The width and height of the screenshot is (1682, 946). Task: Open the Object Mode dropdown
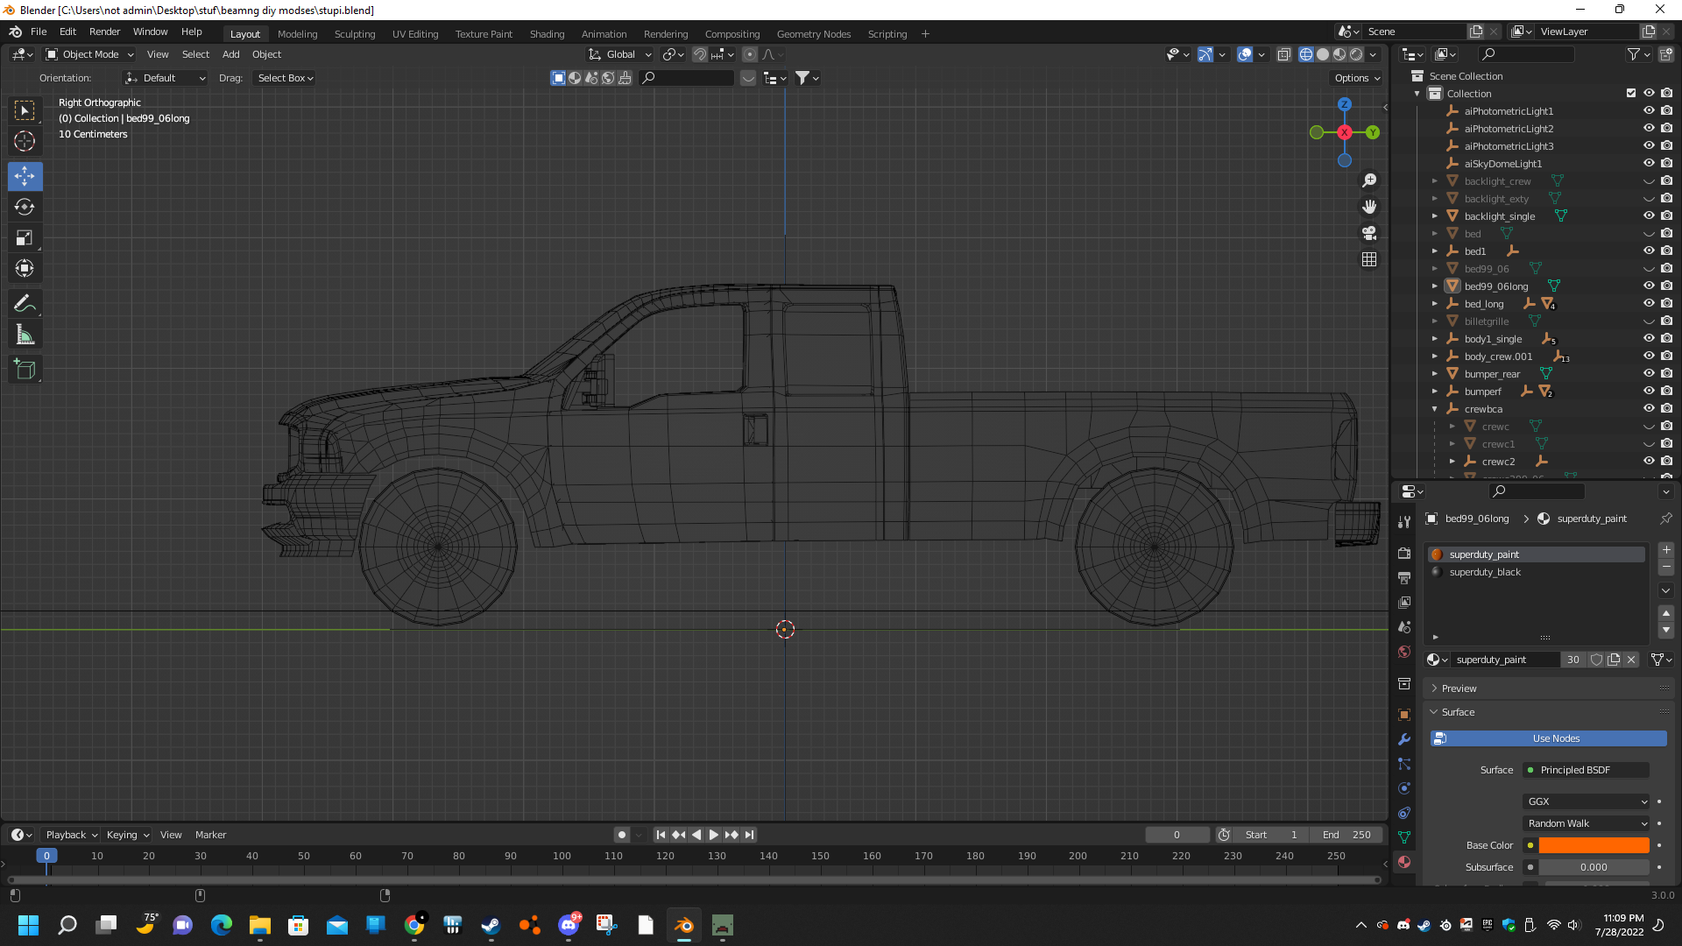[x=90, y=54]
